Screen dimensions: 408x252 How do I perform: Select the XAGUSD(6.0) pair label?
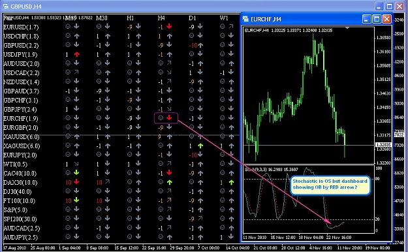[x=22, y=146]
